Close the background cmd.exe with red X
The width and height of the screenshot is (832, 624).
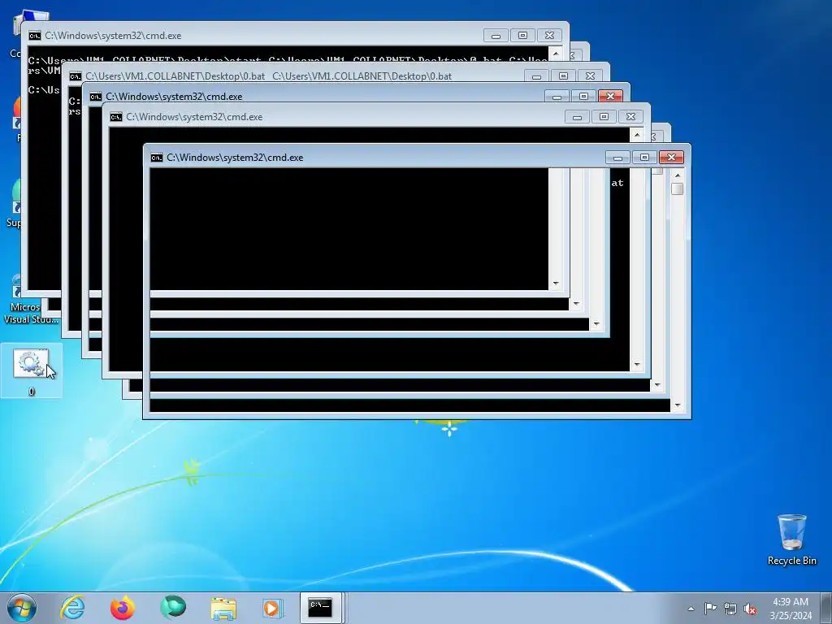click(x=610, y=97)
